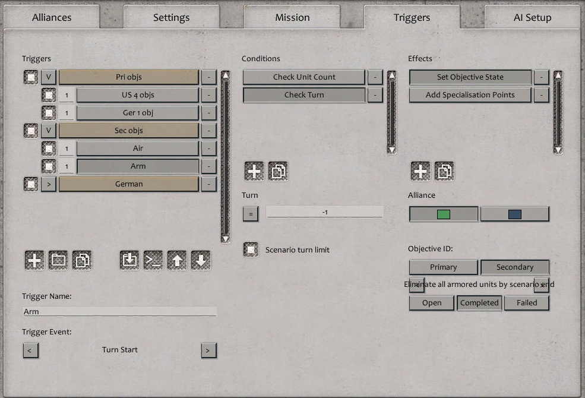The image size is (585, 398).
Task: Click the Turn value field
Action: click(325, 212)
